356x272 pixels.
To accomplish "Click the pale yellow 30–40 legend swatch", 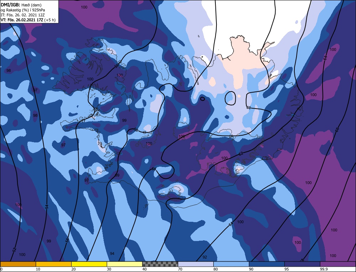I will pyautogui.click(x=125, y=264).
